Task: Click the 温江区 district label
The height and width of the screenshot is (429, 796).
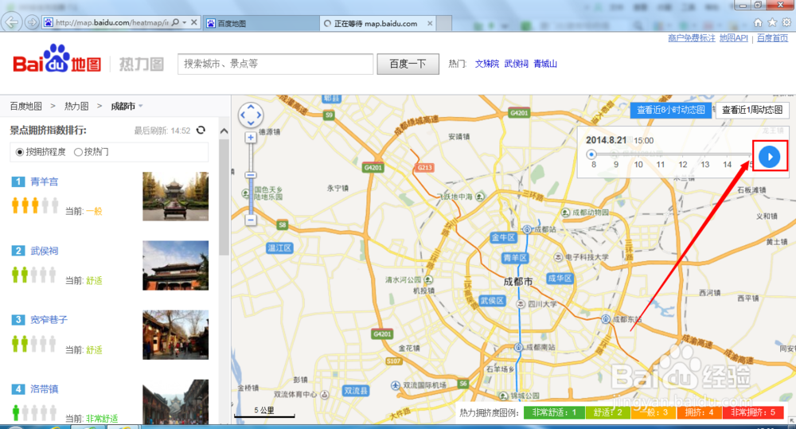Action: tap(280, 248)
